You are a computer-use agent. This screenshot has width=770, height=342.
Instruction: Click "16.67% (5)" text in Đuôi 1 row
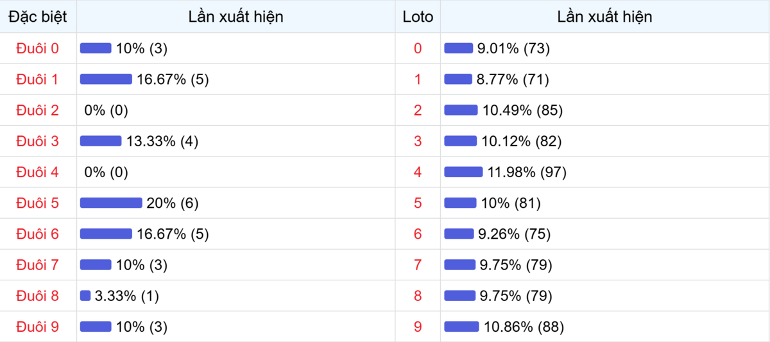pyautogui.click(x=173, y=80)
